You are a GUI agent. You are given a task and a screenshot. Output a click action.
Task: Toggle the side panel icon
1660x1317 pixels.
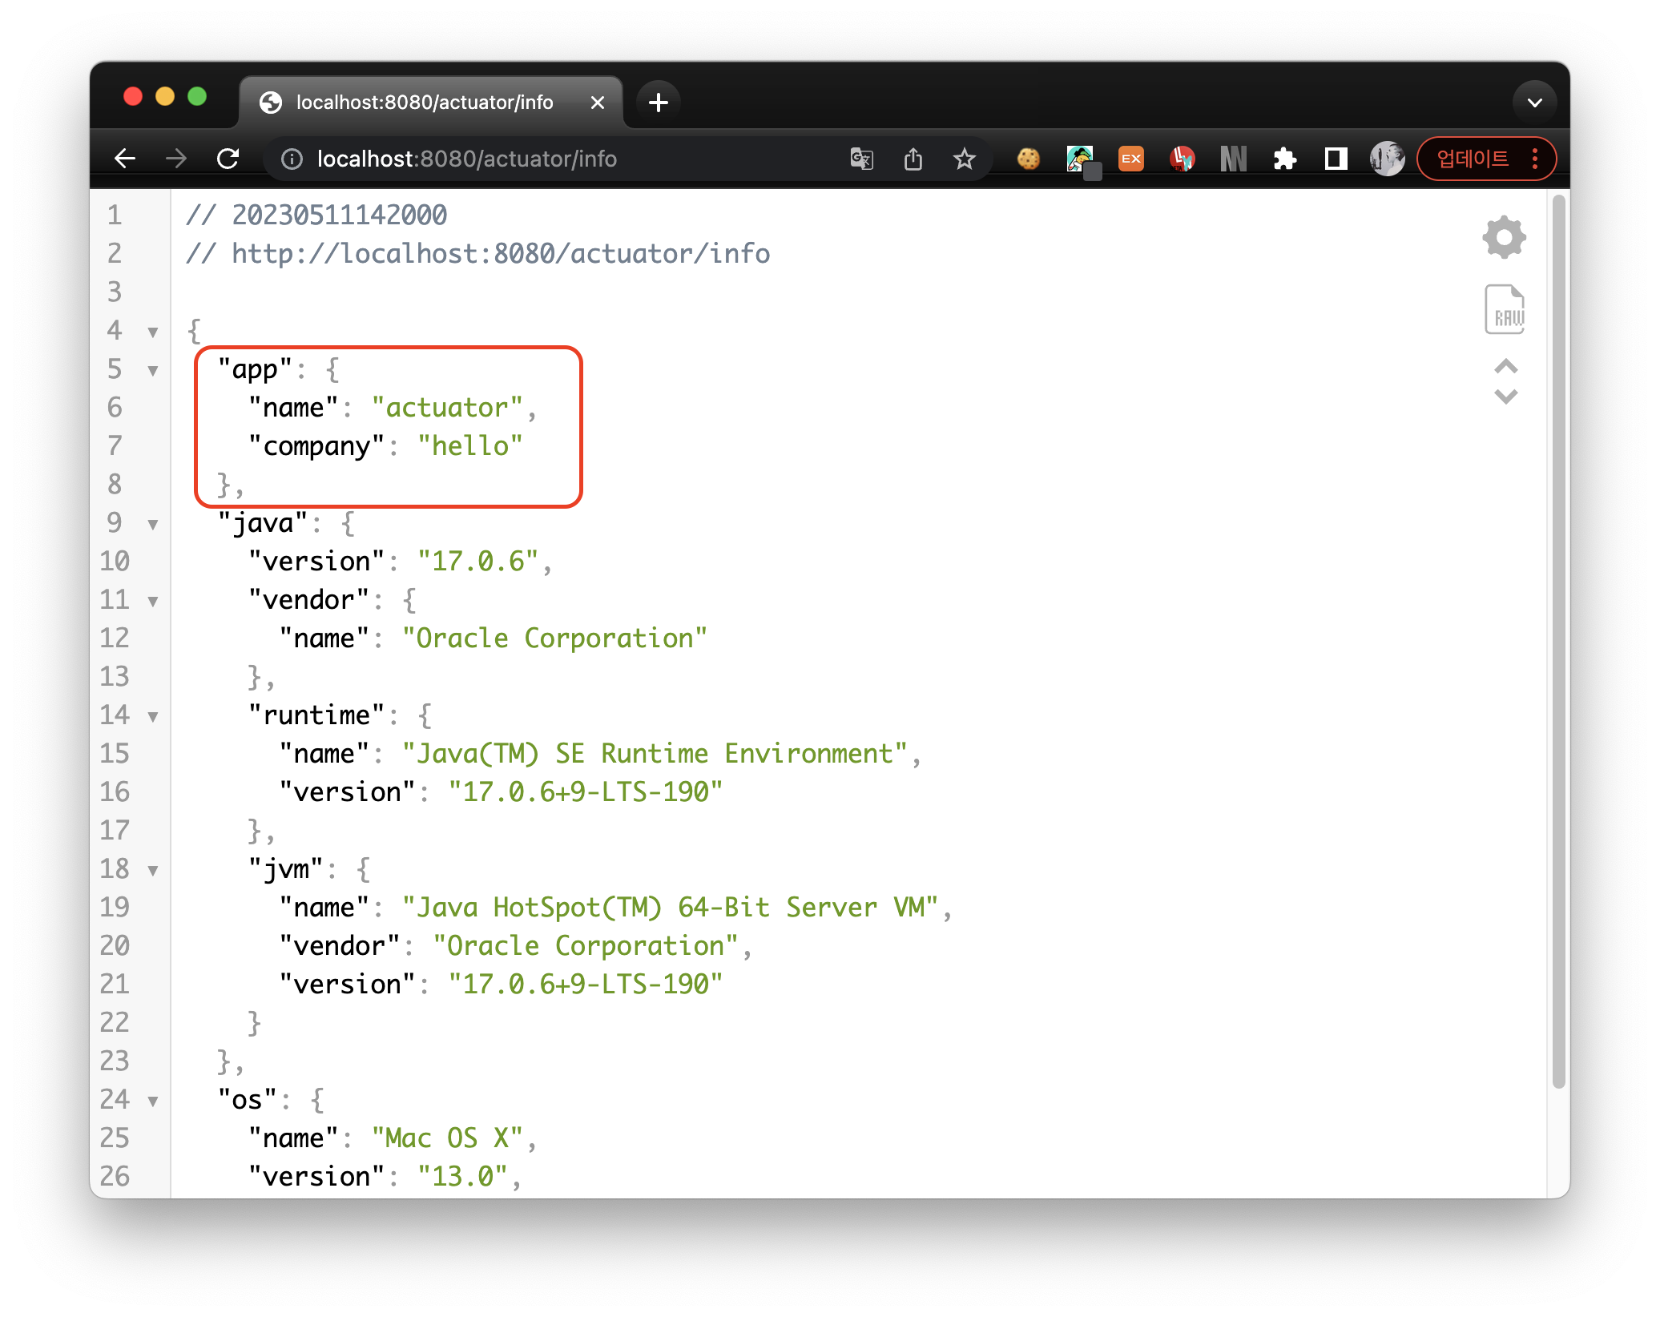[x=1336, y=159]
